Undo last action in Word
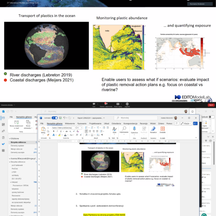 pos(64,118)
